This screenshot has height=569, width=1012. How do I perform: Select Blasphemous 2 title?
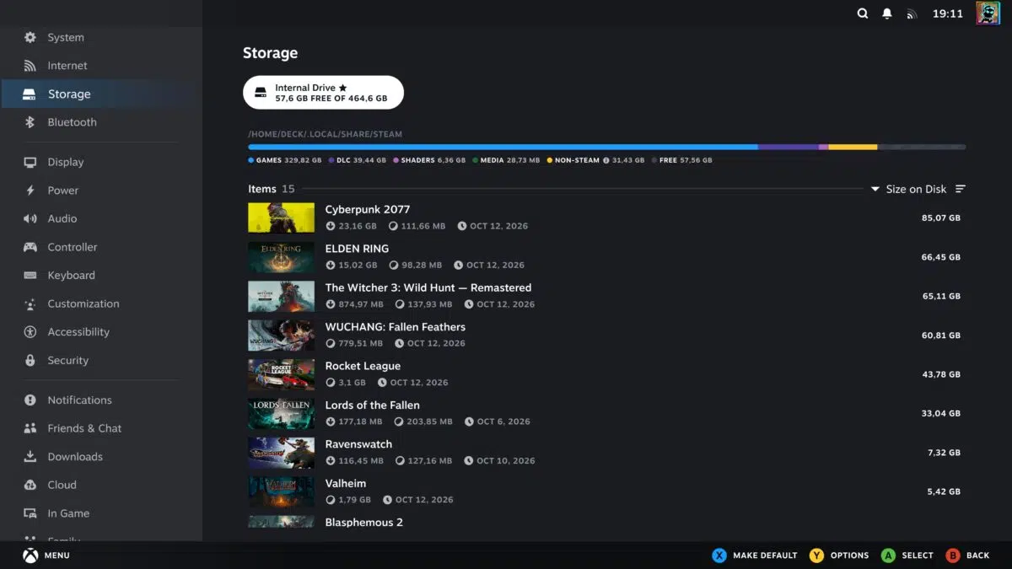point(364,523)
